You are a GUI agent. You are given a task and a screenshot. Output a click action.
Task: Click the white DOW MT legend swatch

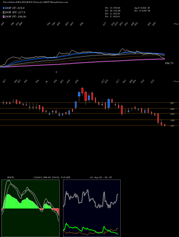click(x=4, y=12)
